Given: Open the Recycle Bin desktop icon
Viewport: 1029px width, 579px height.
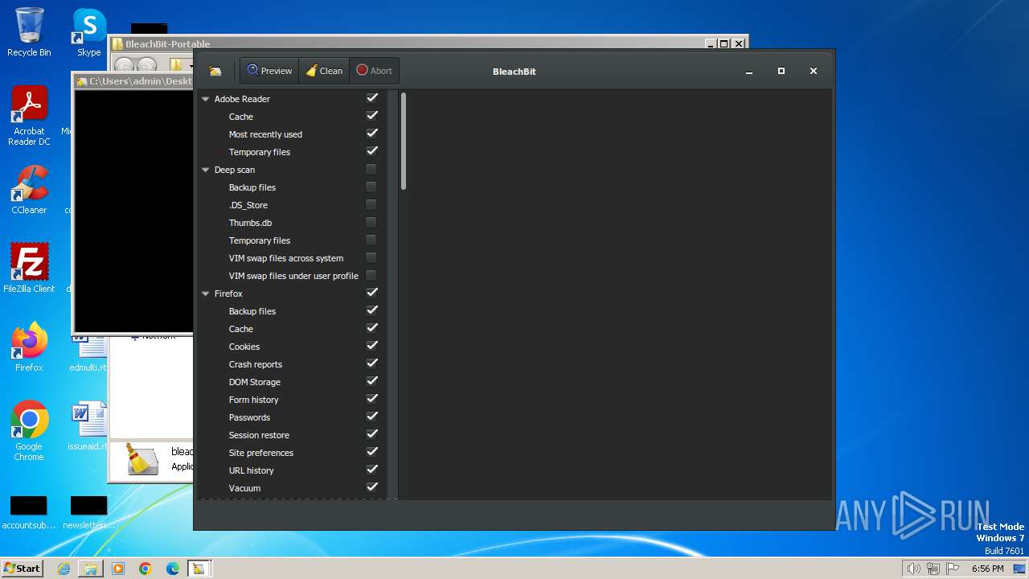Looking at the screenshot, I should point(29,32).
